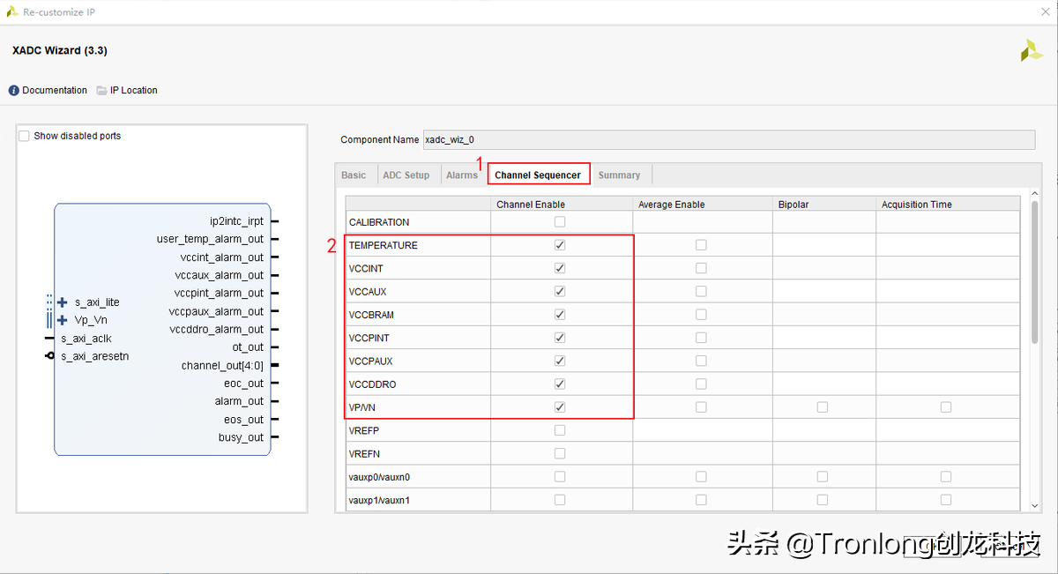Open the ADC Setup tab

tap(406, 174)
